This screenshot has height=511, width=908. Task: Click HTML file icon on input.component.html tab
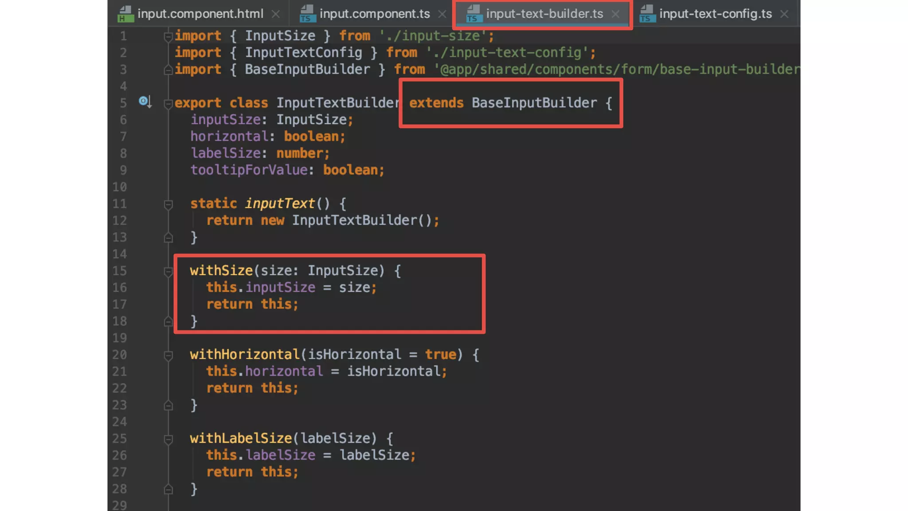click(125, 14)
